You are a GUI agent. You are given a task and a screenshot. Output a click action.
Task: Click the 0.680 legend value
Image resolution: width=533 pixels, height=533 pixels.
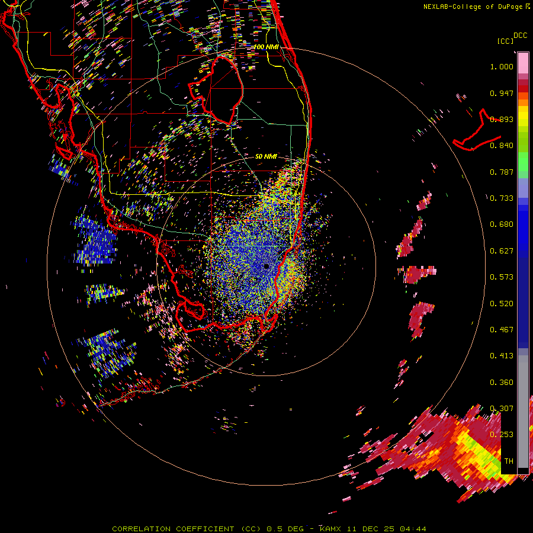pos(502,224)
